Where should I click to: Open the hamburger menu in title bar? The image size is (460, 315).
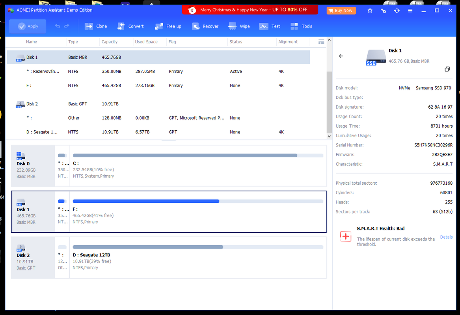410,11
